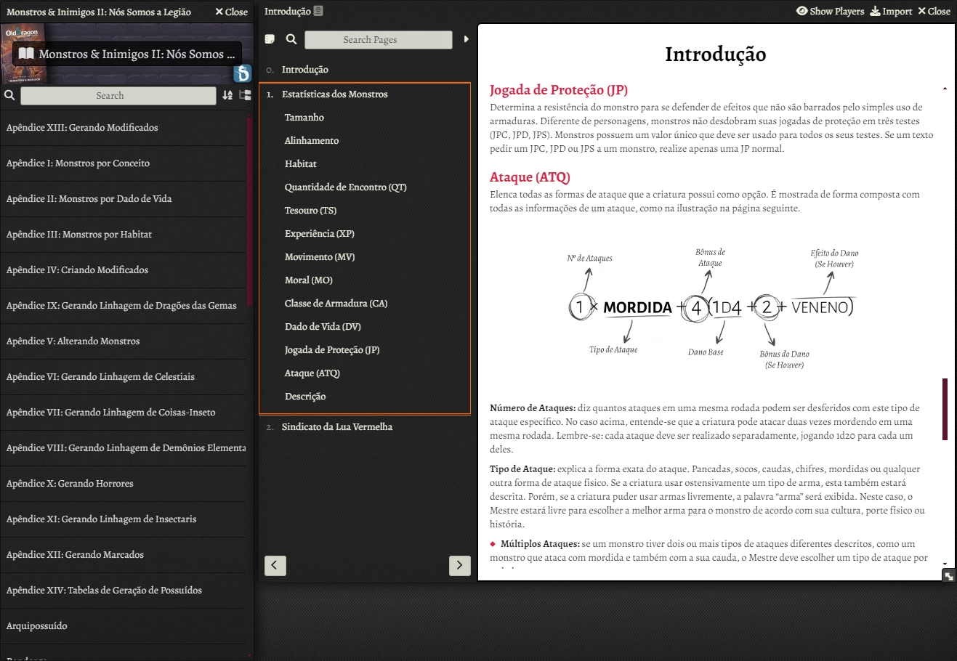This screenshot has width=957, height=661.
Task: Open Apêndice II: Monstros por Dado de Vida
Action: [x=124, y=199]
